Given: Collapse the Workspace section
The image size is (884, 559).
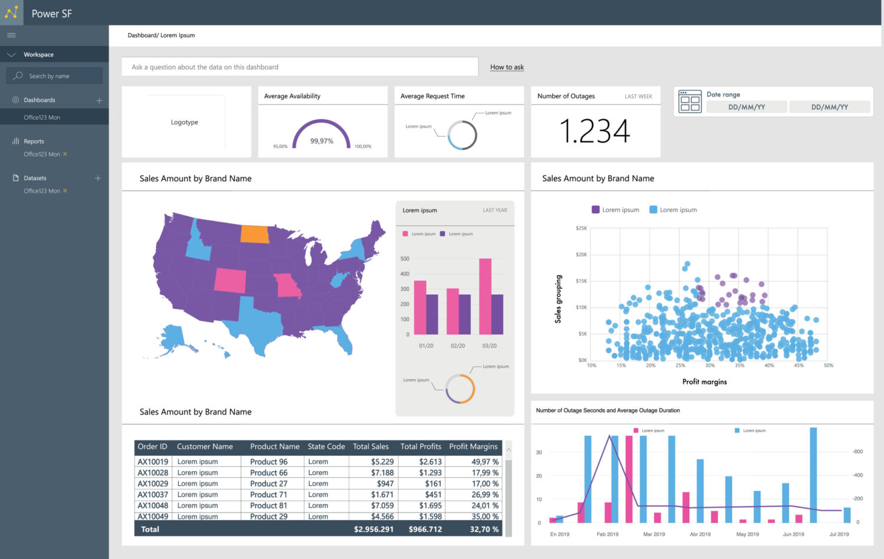Looking at the screenshot, I should coord(11,54).
